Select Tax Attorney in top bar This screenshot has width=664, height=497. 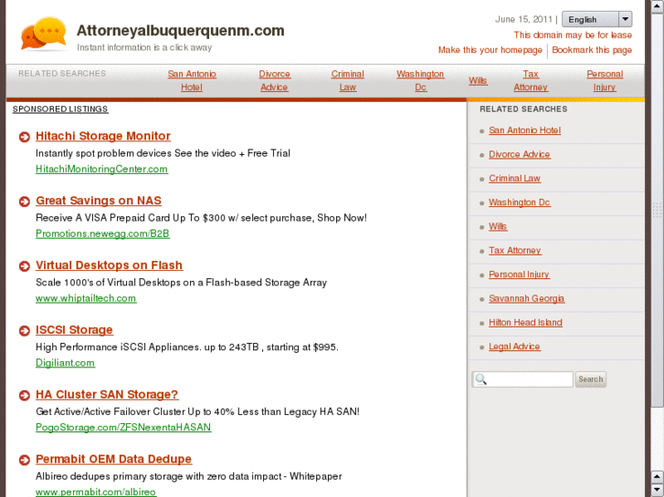click(530, 80)
